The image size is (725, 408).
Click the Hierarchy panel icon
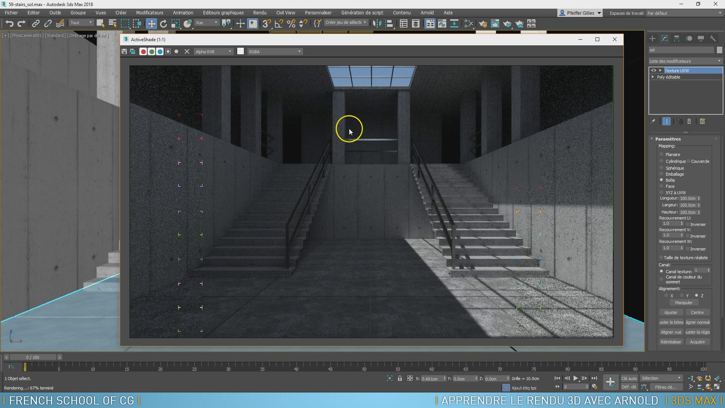coord(677,39)
